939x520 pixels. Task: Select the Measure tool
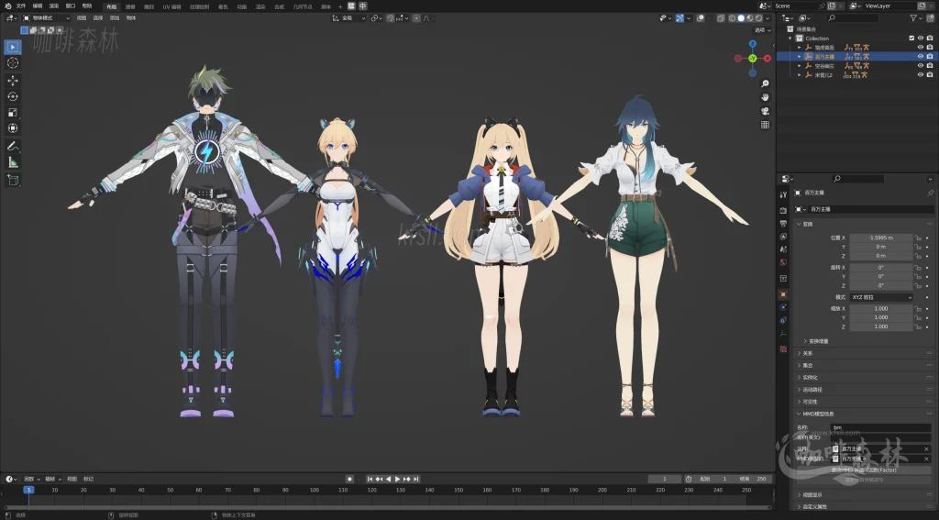(13, 161)
